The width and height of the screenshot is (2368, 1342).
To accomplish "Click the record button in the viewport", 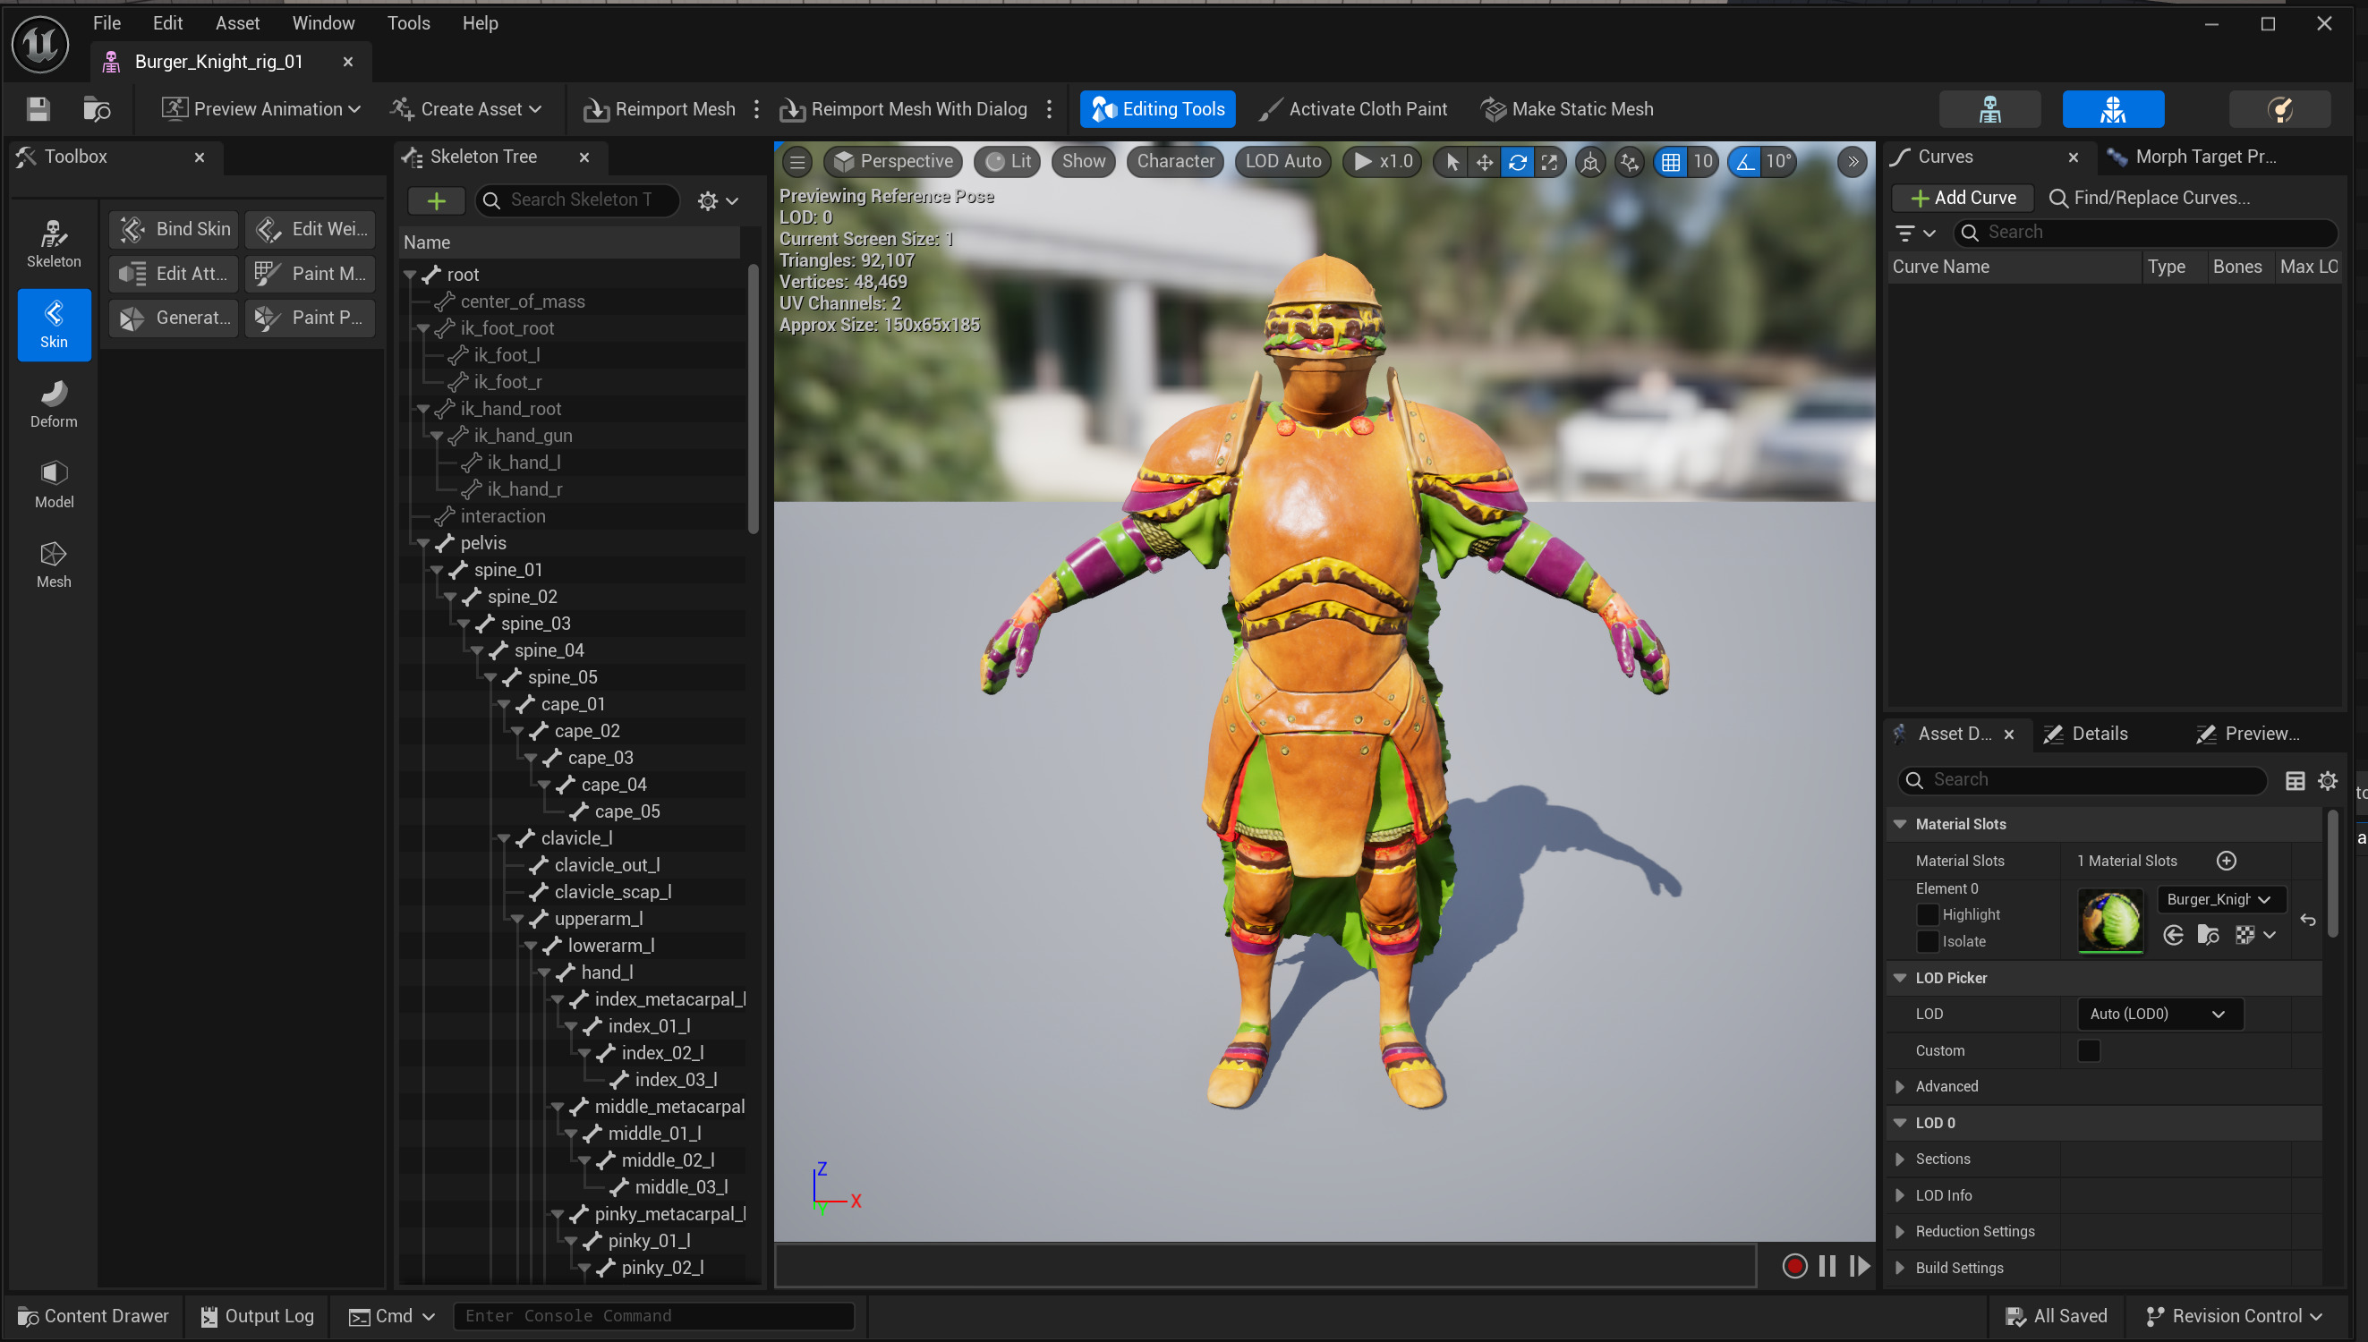I will (1793, 1265).
